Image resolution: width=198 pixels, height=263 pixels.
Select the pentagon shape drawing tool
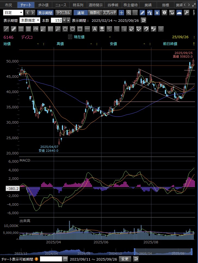coord(65,29)
